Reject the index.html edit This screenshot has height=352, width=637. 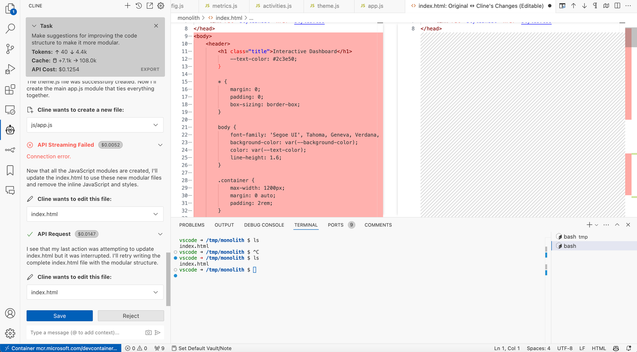tap(131, 316)
